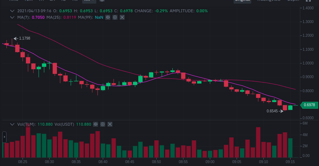Collapse the Vol(TLM) legend chevron
Viewport: 319px width, 166px height.
[x=12, y=124]
